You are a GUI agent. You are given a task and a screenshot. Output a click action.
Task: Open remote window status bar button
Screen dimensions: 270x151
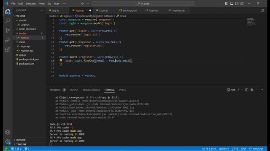point(6,148)
